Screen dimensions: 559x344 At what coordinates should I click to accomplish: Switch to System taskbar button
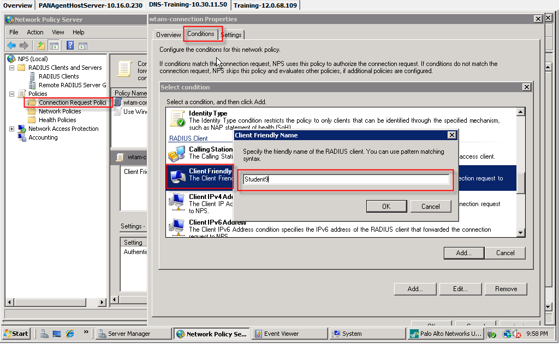[368, 334]
